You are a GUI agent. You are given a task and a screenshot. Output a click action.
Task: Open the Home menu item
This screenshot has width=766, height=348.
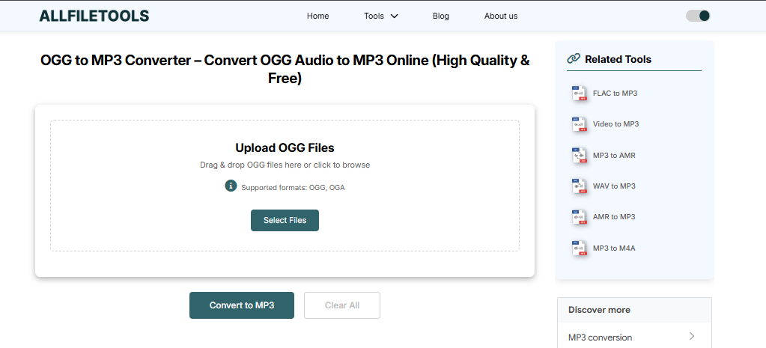(317, 16)
